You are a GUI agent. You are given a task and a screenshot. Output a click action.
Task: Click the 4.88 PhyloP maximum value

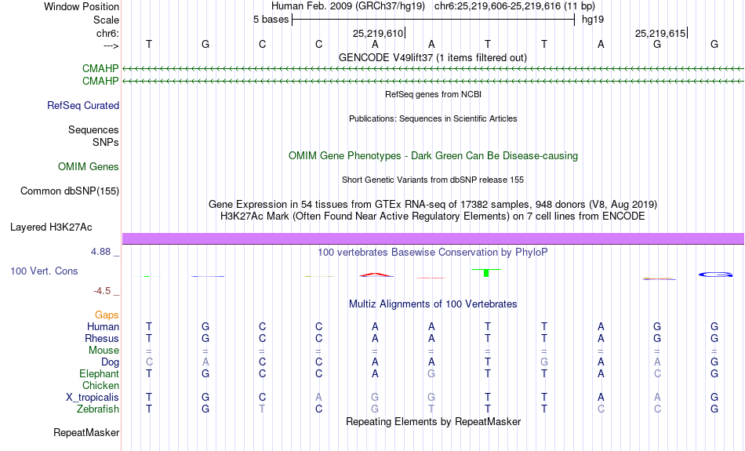(101, 252)
